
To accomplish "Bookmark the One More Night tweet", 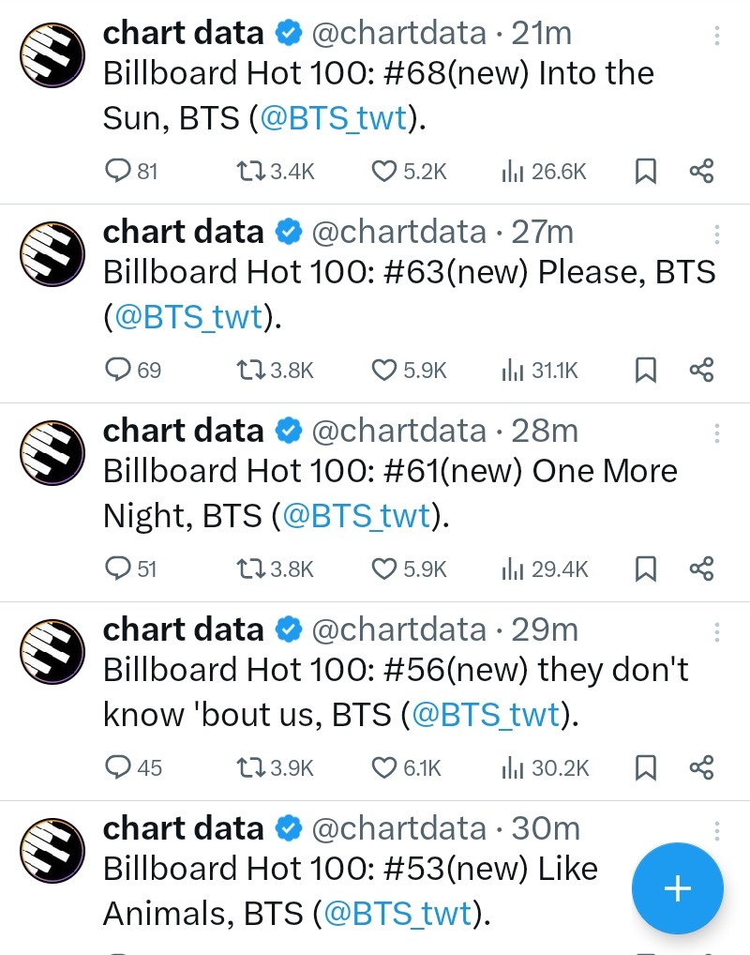I will point(646,569).
